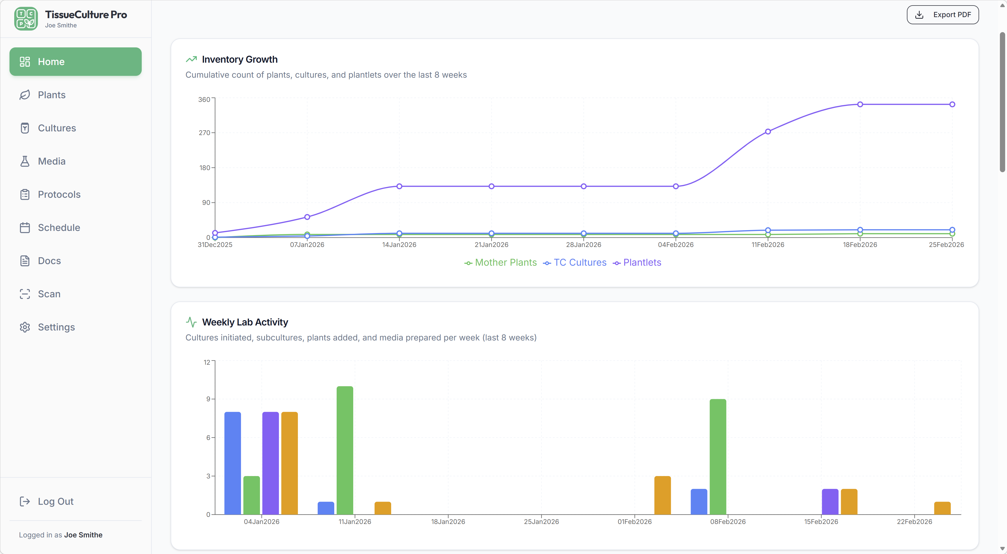The width and height of the screenshot is (1007, 554).
Task: Switch to the Home section
Action: (75, 61)
